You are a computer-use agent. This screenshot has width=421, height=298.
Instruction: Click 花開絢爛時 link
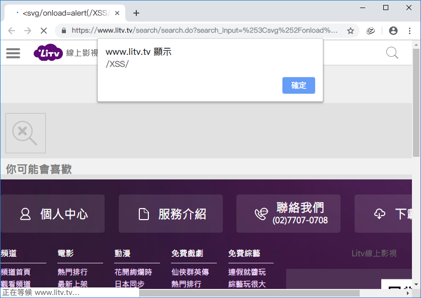point(133,272)
